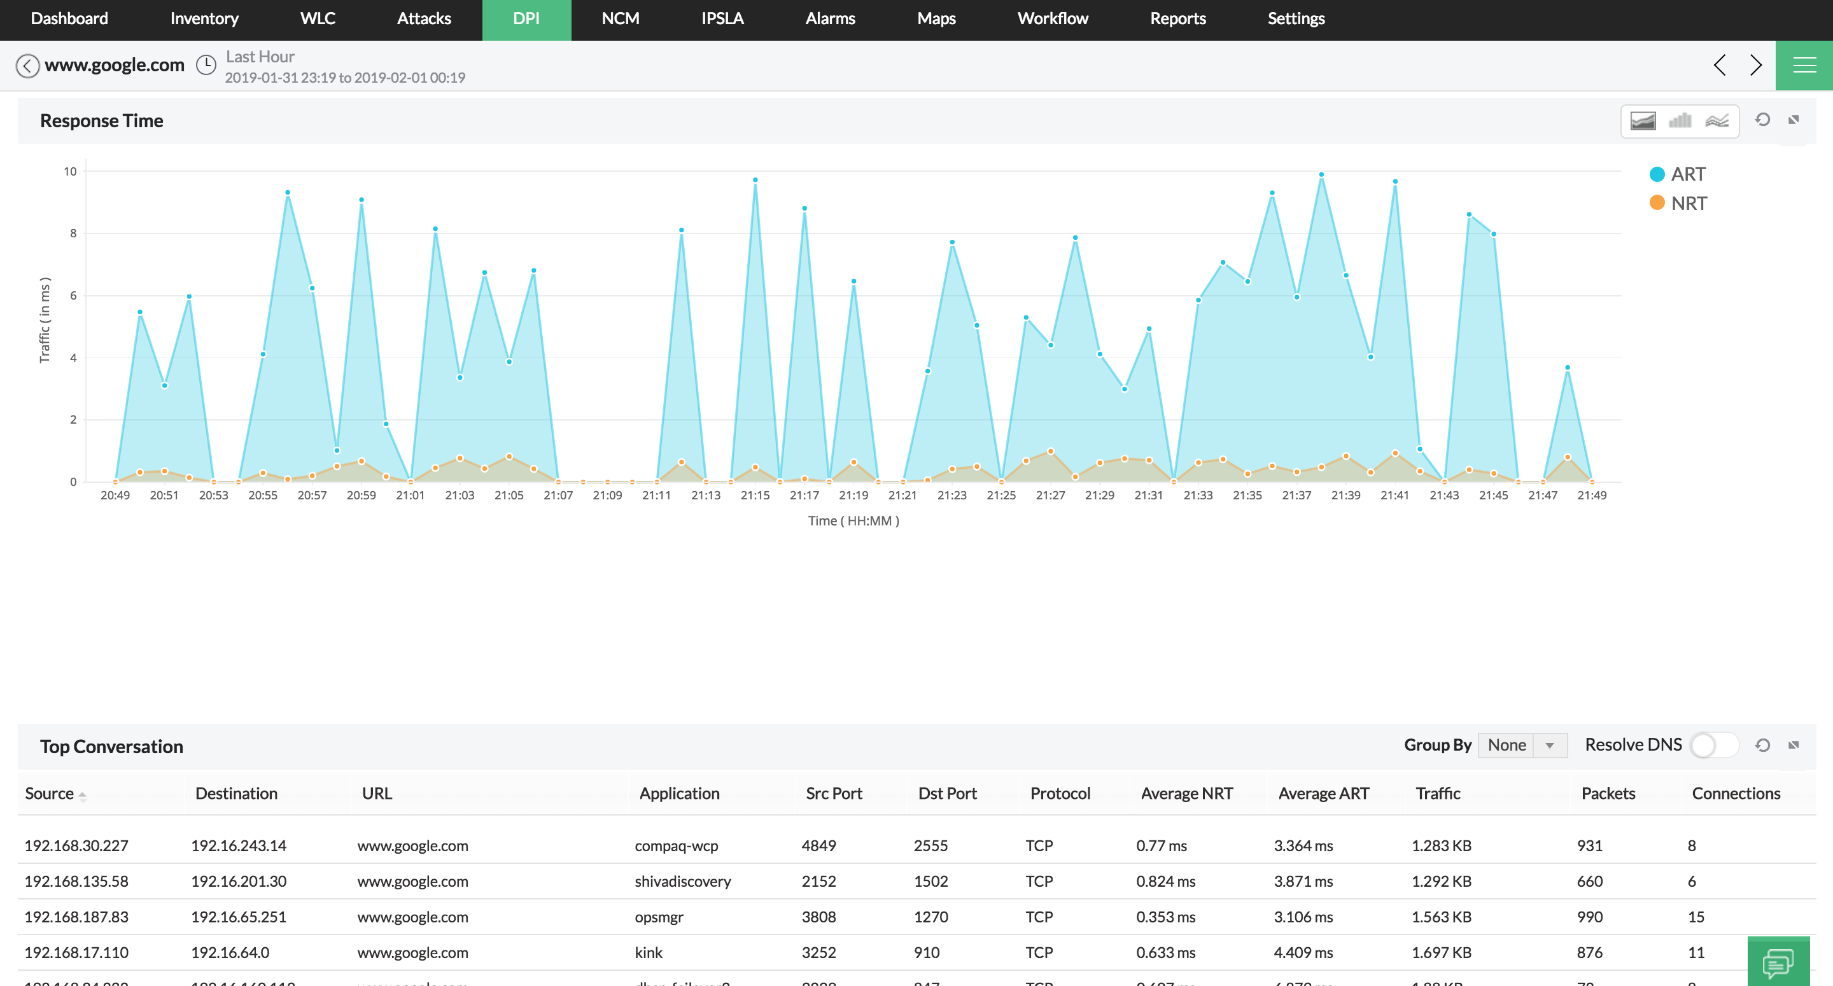
Task: Enable the Resolve DNS switch
Action: (1713, 745)
